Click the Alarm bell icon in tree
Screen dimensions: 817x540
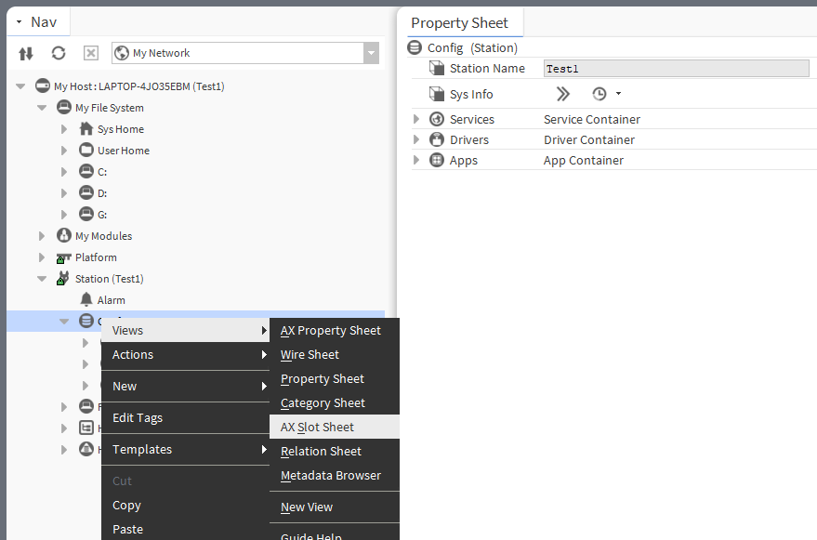pos(86,300)
